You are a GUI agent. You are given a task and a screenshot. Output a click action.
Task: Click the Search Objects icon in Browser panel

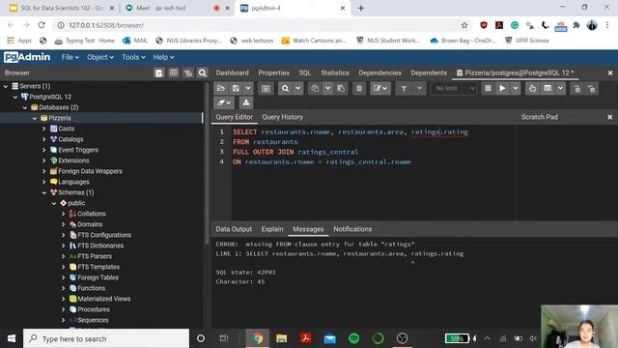pos(202,73)
